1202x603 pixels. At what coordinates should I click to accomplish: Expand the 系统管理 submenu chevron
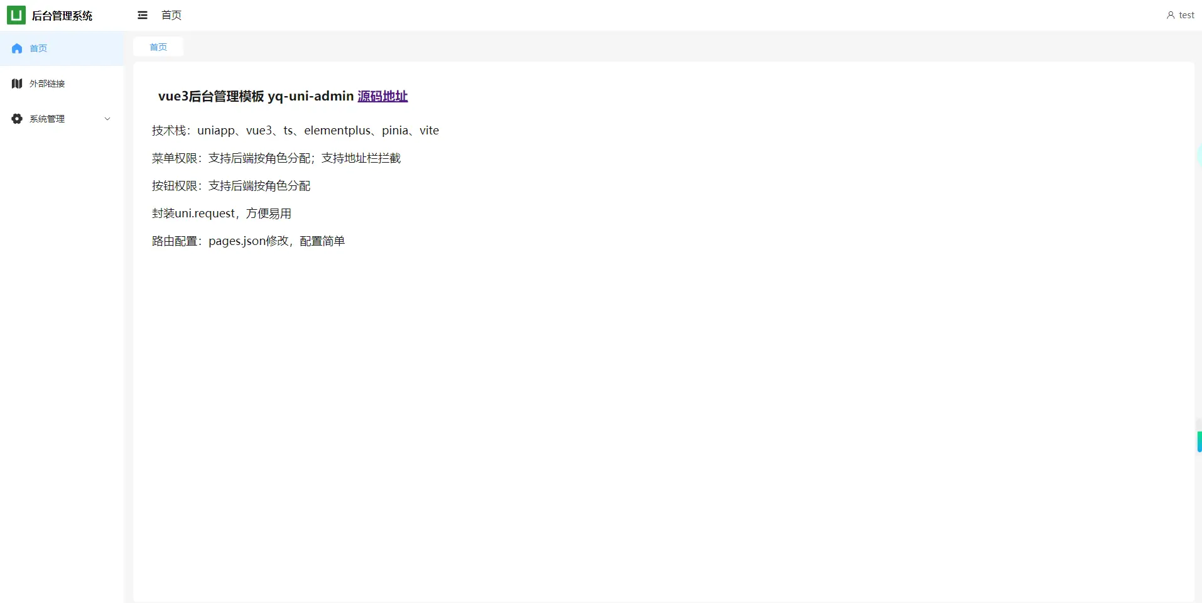point(107,119)
